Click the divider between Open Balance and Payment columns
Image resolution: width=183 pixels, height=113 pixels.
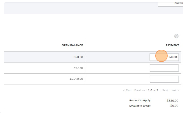(85, 45)
